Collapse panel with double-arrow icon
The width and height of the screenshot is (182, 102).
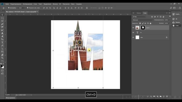167,13
